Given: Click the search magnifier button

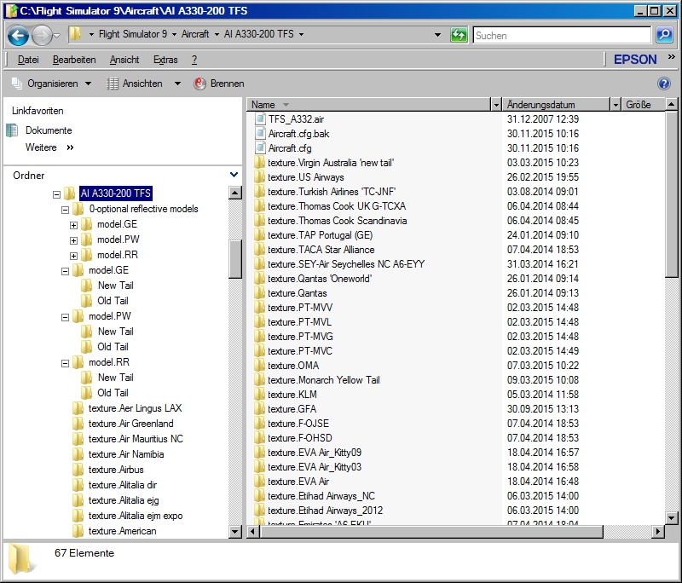Looking at the screenshot, I should click(665, 35).
